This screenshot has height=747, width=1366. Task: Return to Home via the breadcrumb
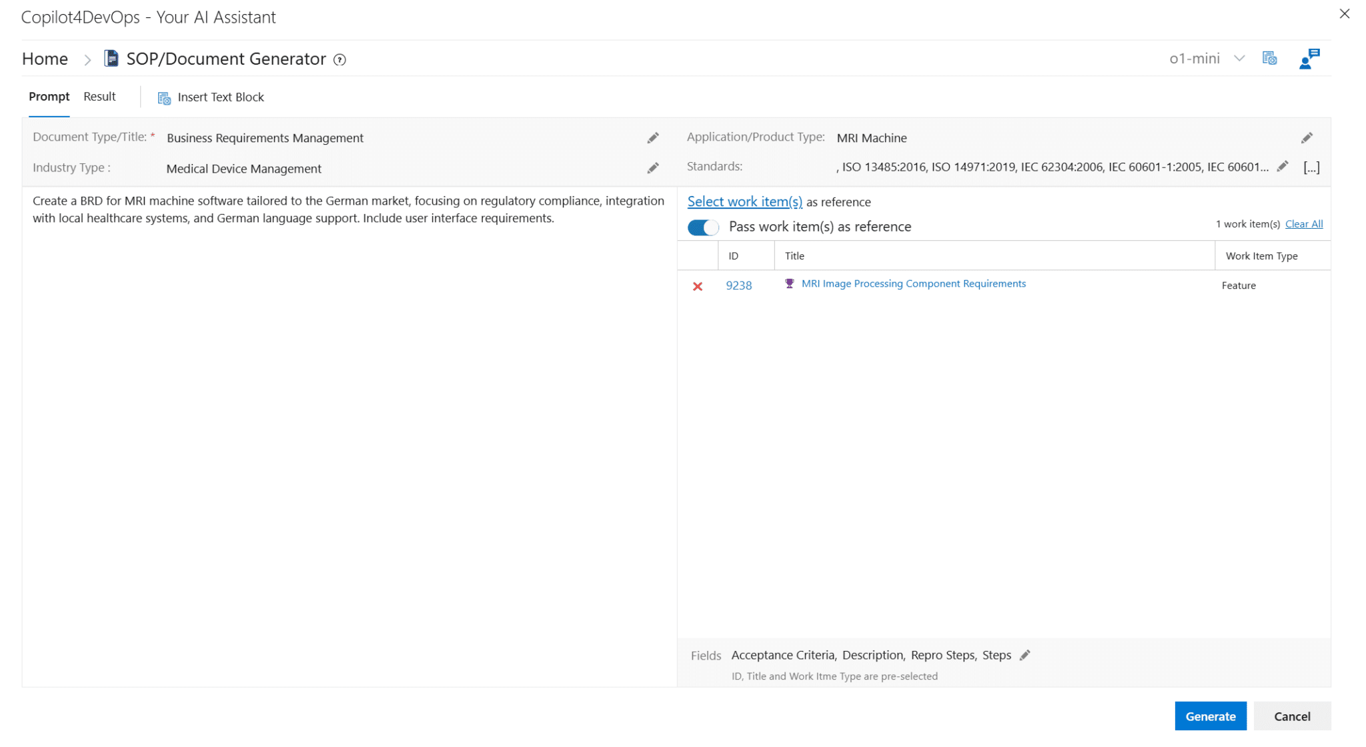pyautogui.click(x=45, y=59)
